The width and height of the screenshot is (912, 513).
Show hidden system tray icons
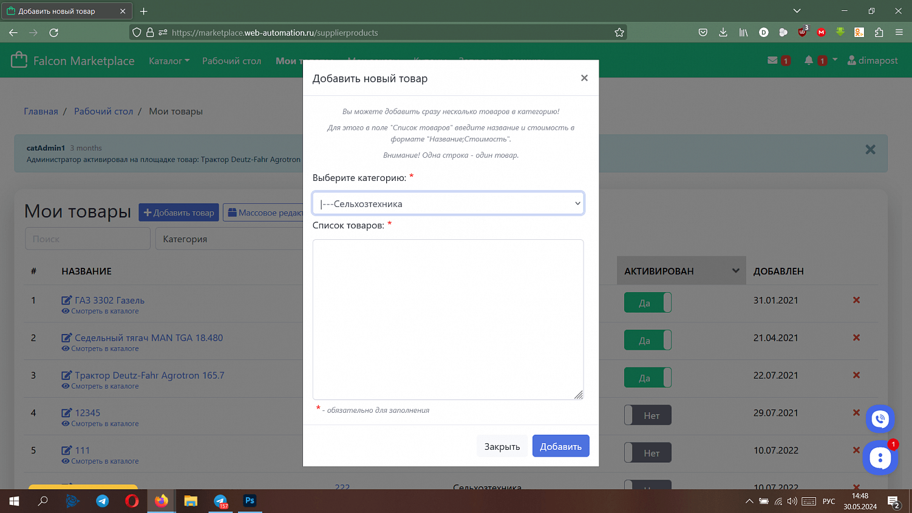tap(749, 501)
